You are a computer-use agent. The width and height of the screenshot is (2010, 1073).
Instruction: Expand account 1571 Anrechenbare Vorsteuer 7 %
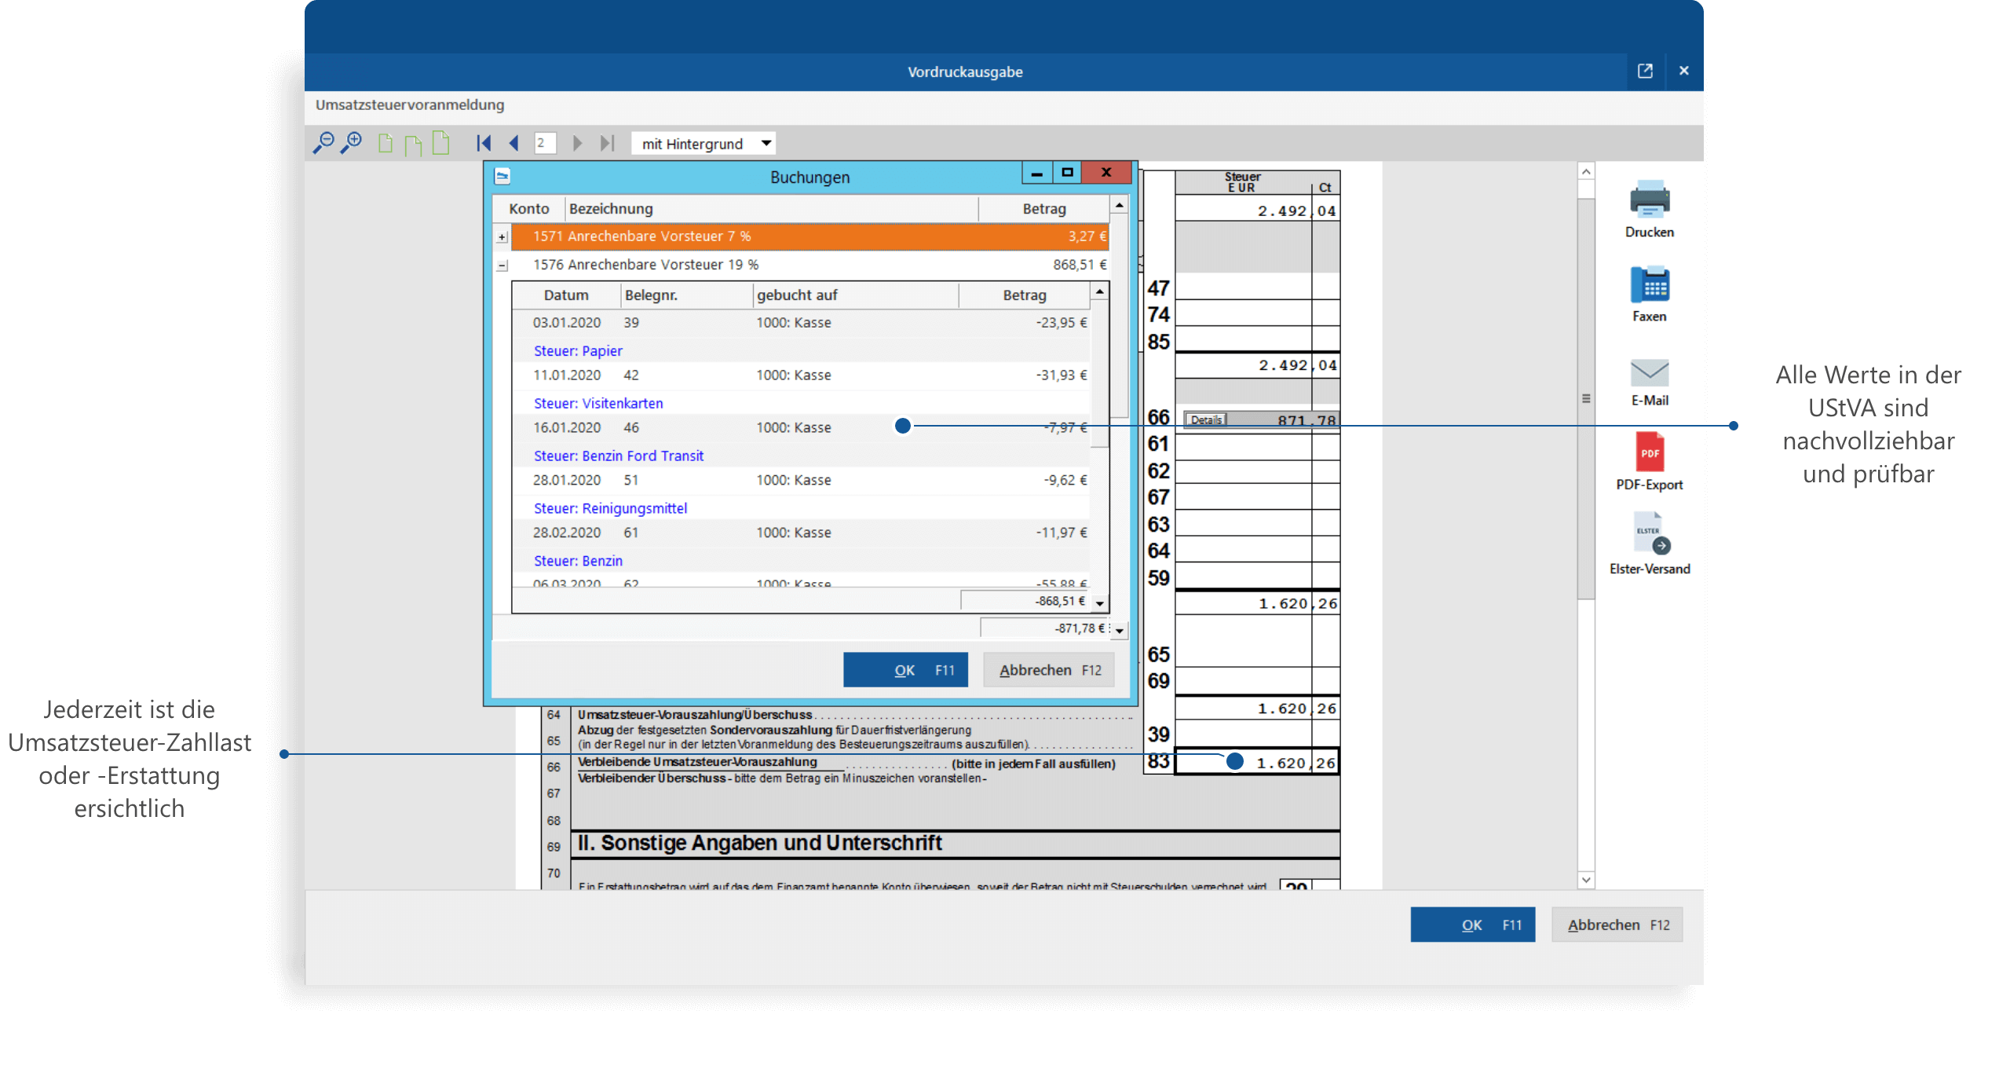point(502,236)
